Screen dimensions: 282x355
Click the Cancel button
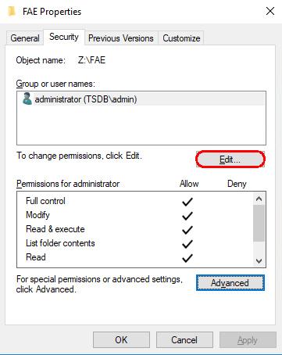point(184,340)
